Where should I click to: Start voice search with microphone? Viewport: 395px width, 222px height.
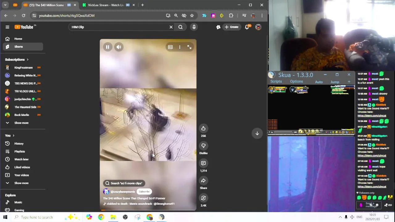194,27
